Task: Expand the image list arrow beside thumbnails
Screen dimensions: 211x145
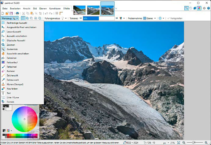Action: click(116, 8)
